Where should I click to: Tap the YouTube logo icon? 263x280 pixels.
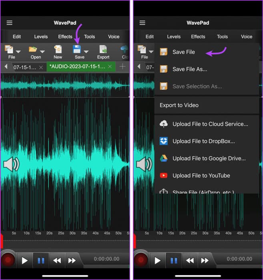click(x=163, y=175)
